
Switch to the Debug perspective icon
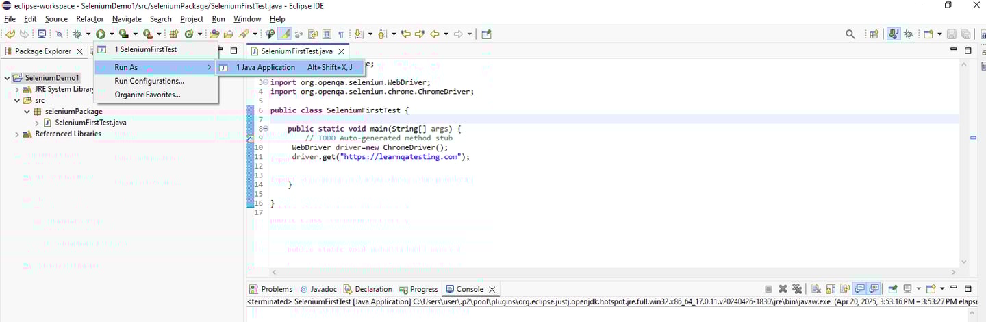(x=909, y=34)
